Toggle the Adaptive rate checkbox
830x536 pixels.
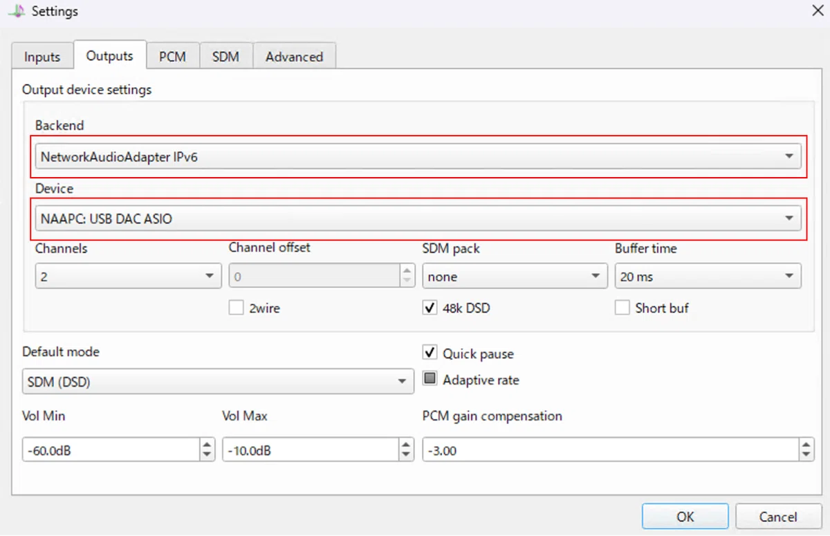point(430,380)
